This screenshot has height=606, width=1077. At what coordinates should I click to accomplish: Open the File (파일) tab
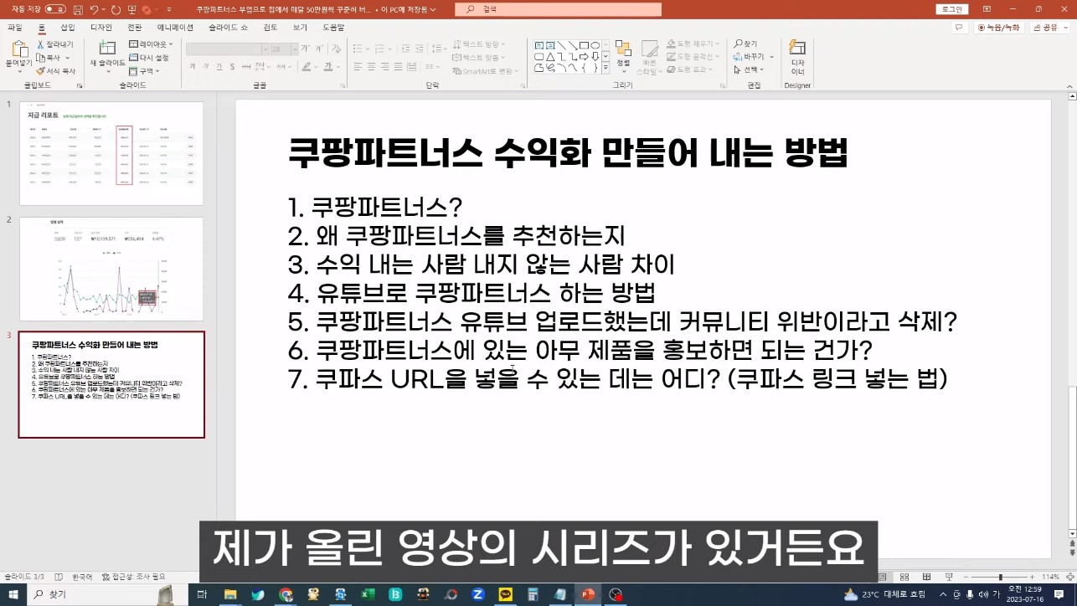point(14,28)
